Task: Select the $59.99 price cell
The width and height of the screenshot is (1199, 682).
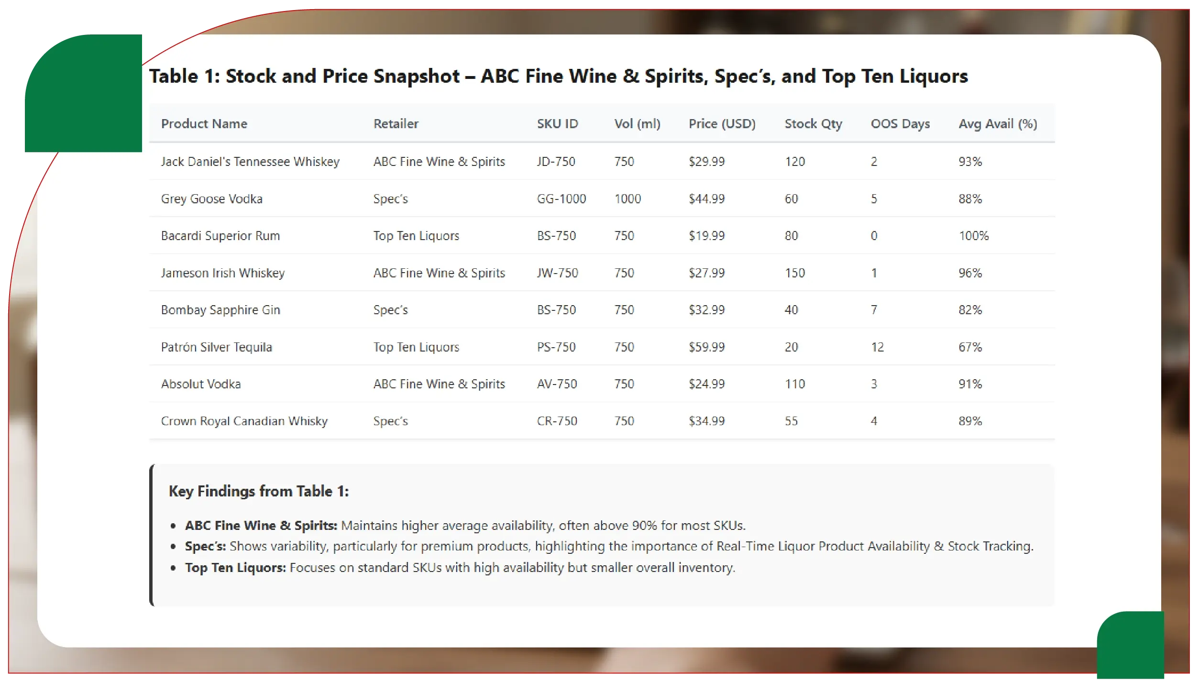Action: [x=706, y=347]
